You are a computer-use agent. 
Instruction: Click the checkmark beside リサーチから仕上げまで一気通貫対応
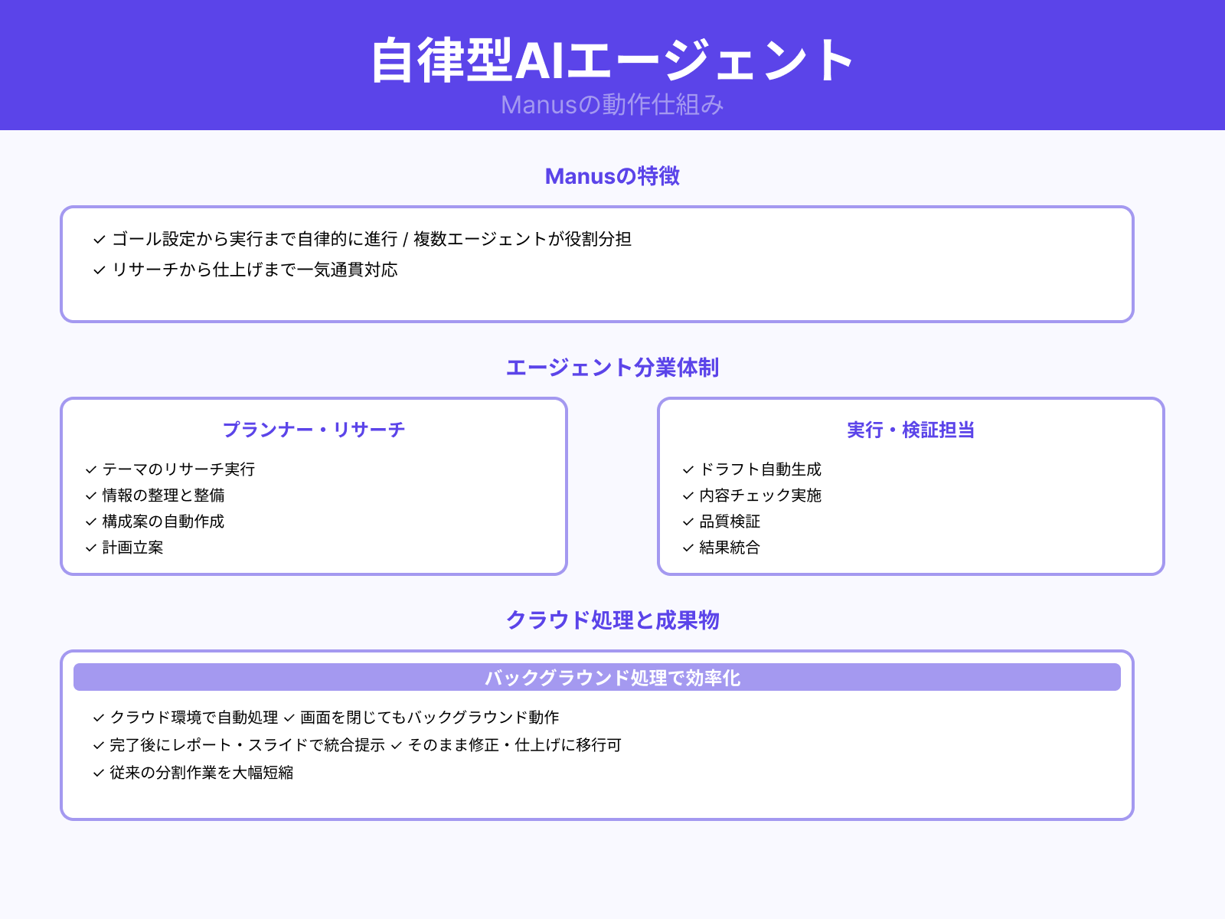(97, 270)
